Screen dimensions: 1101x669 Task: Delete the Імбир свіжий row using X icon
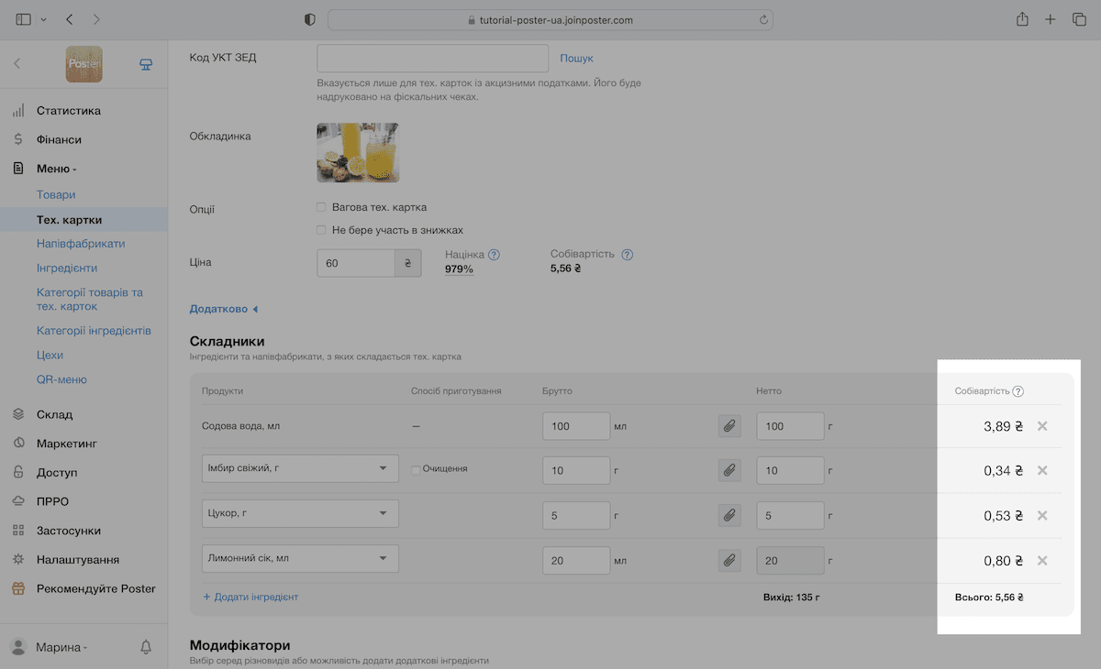coord(1042,470)
